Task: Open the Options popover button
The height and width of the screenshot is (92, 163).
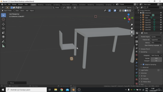Action: (130, 8)
